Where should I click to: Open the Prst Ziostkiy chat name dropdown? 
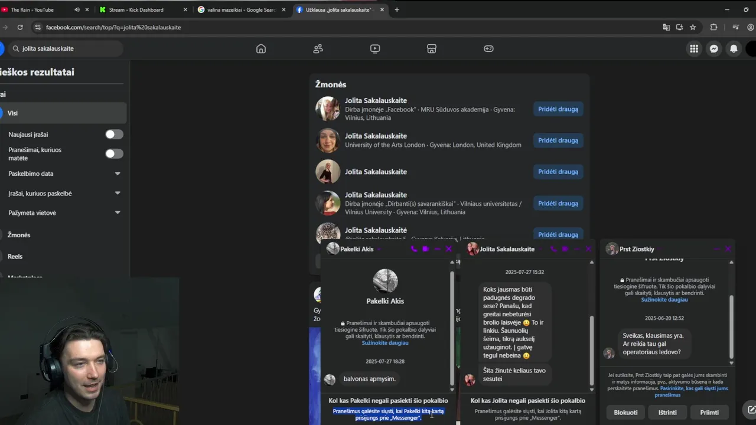(x=660, y=249)
